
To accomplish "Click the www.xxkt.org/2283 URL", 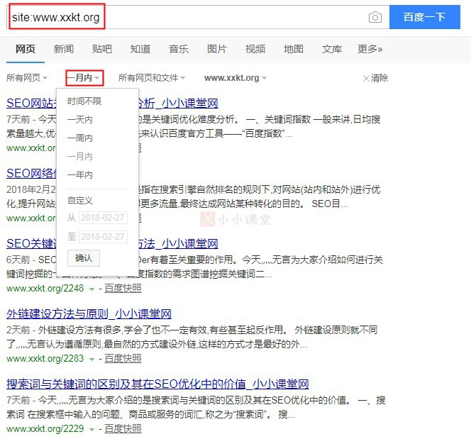I will tap(45, 359).
